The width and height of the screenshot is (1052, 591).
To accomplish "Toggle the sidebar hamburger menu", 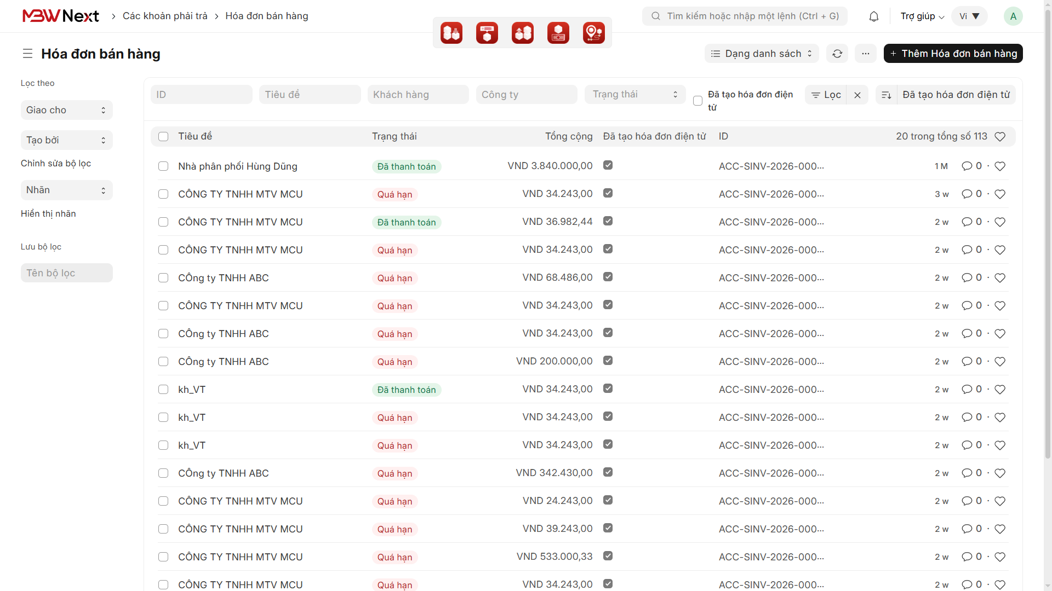I will click(x=27, y=54).
